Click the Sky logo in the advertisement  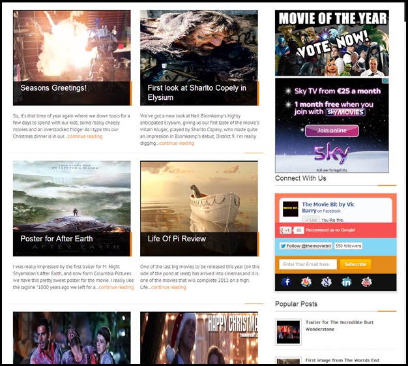click(332, 154)
